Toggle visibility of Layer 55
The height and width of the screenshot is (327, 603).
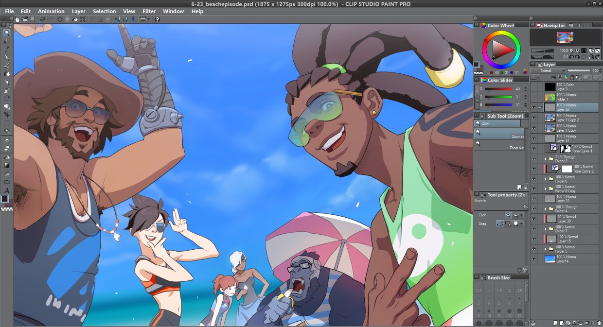pyautogui.click(x=533, y=107)
